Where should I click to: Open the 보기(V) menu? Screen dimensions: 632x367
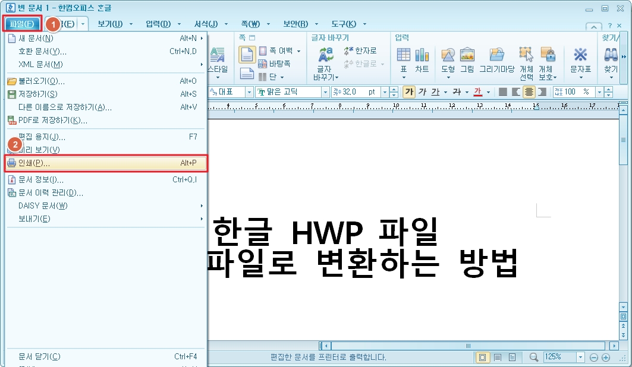pos(111,24)
